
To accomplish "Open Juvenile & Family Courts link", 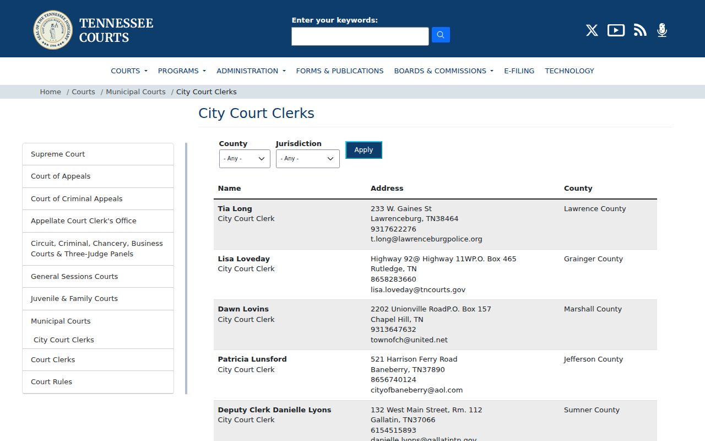I will click(x=98, y=299).
